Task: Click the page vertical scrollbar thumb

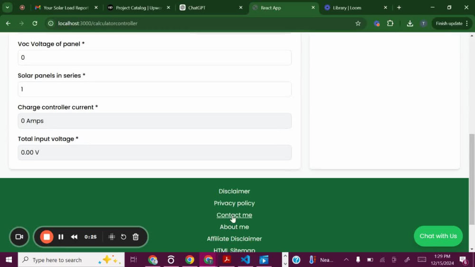Action: click(472, 179)
